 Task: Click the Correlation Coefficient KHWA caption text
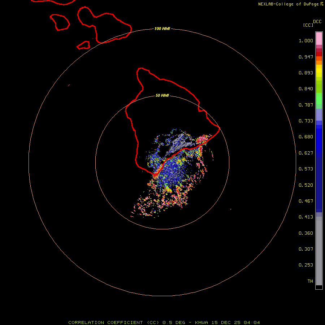click(x=164, y=322)
